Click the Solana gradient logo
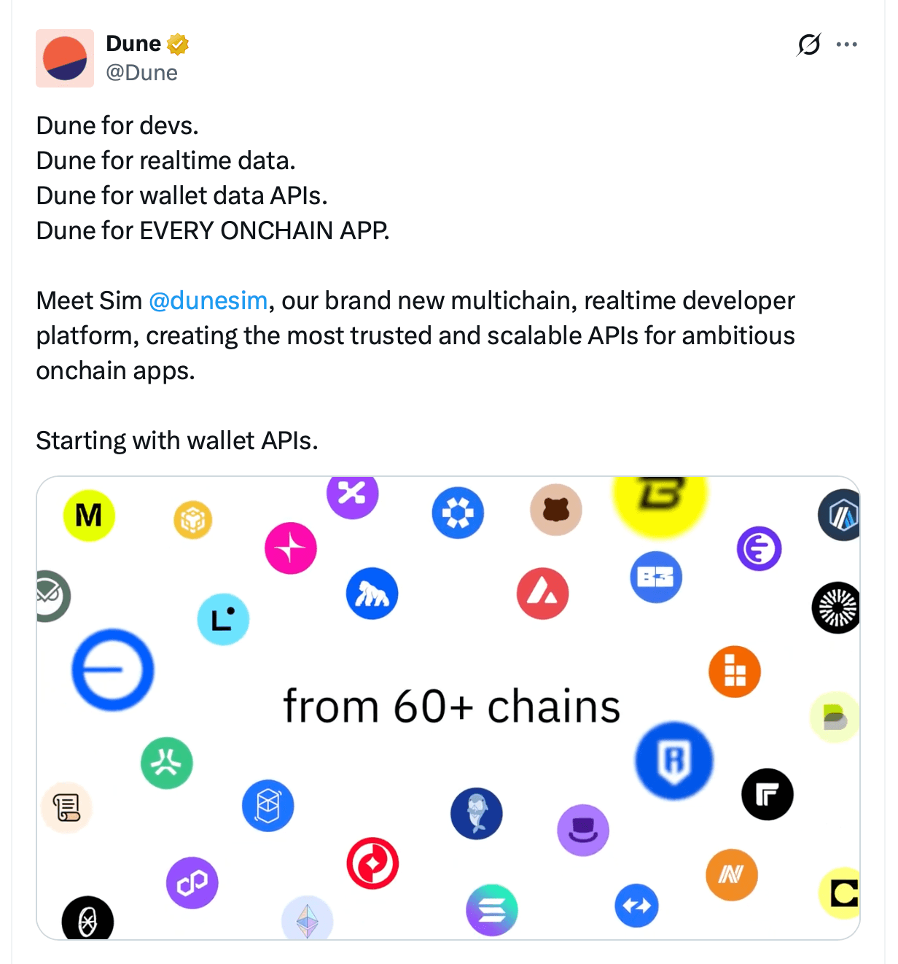 point(492,909)
